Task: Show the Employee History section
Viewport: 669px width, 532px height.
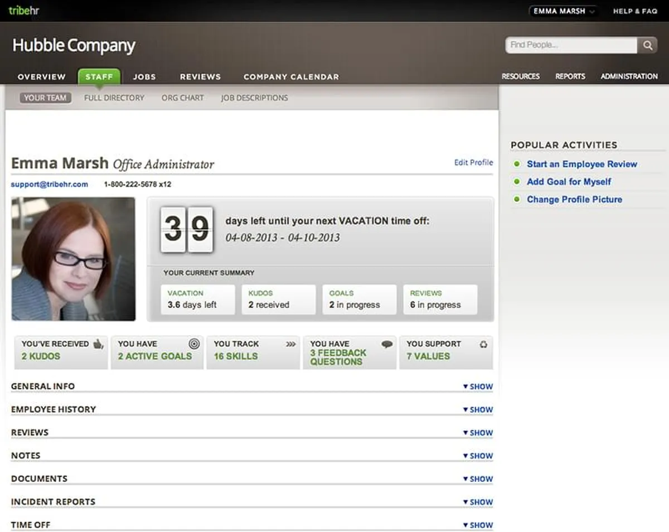Action: click(x=478, y=409)
